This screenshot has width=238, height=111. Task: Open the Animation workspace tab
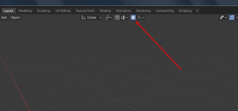tap(123, 11)
